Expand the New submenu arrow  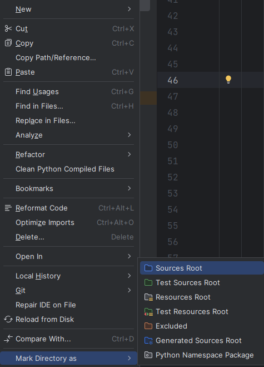pyautogui.click(x=129, y=9)
